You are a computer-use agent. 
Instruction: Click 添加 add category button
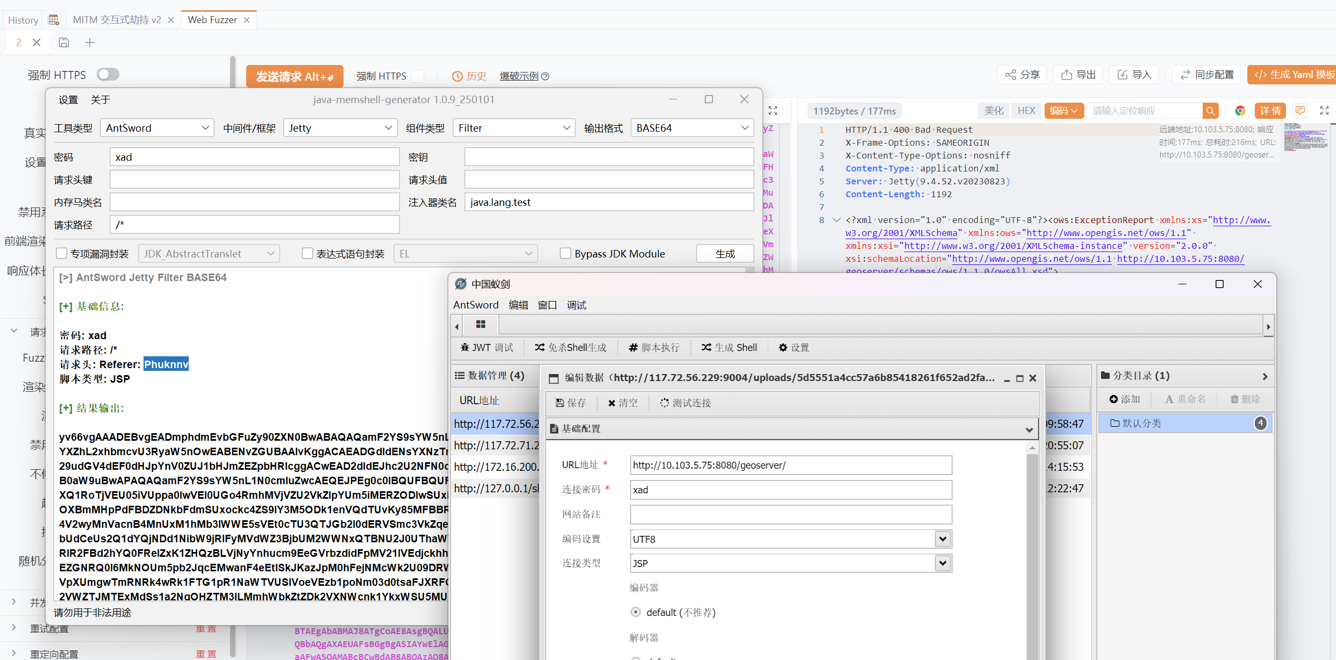(1125, 399)
